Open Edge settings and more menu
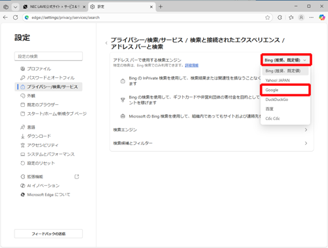Viewport: 328px width, 248px height. pyautogui.click(x=312, y=18)
